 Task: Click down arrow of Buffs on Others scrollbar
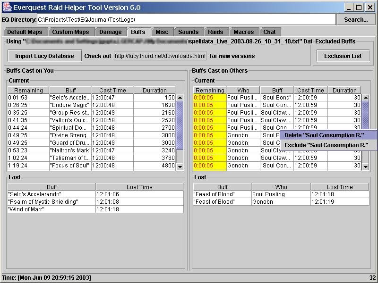[x=365, y=166]
